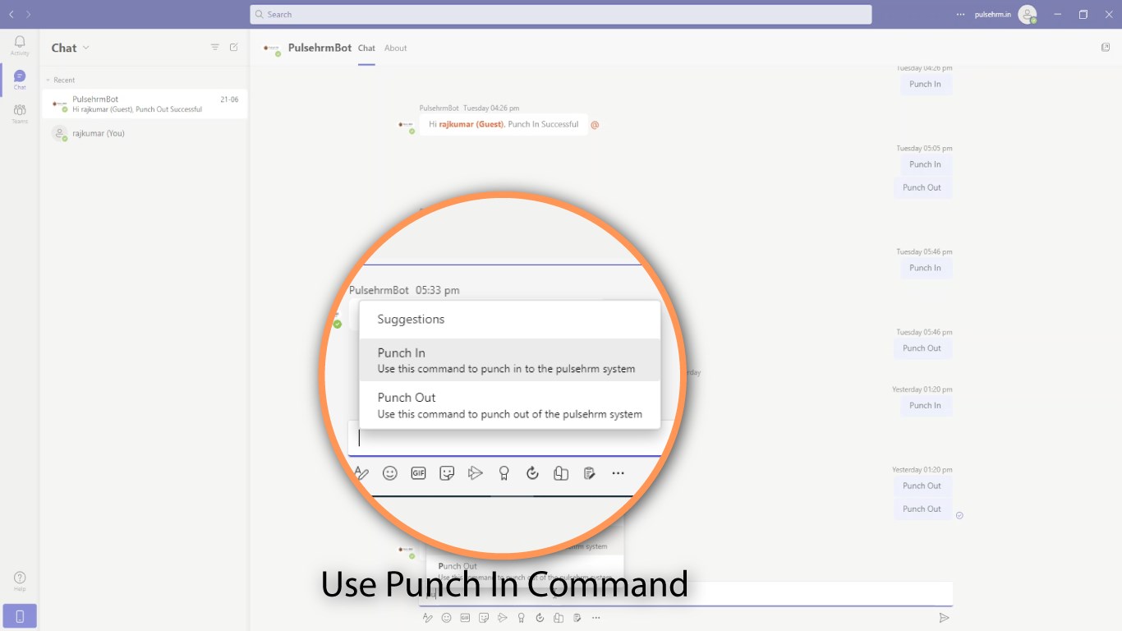Open more options ellipsis in bottom compose toolbar
Viewport: 1122px width, 631px height.
(596, 618)
